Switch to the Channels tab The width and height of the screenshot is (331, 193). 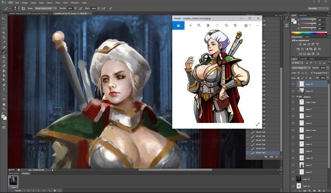click(303, 59)
